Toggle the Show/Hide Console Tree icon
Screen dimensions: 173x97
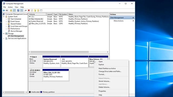coord(14,11)
